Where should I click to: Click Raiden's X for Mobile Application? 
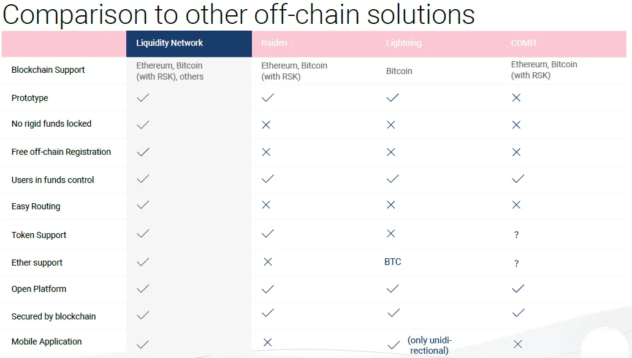point(268,342)
